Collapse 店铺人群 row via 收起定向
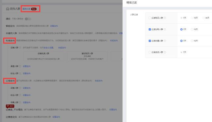This screenshot has width=212, height=122. click(x=62, y=47)
